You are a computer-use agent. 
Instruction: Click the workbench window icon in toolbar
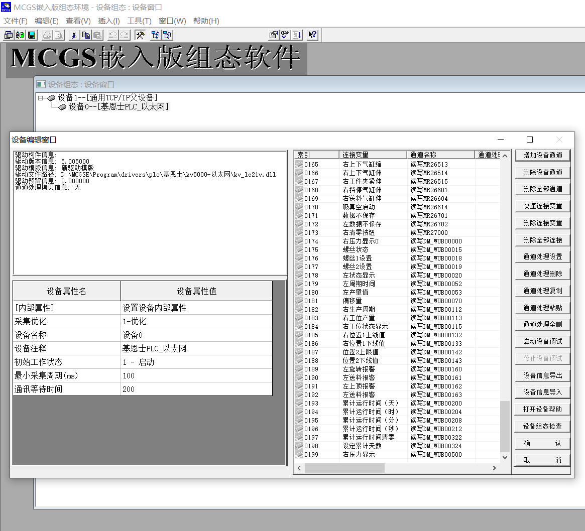[9, 35]
